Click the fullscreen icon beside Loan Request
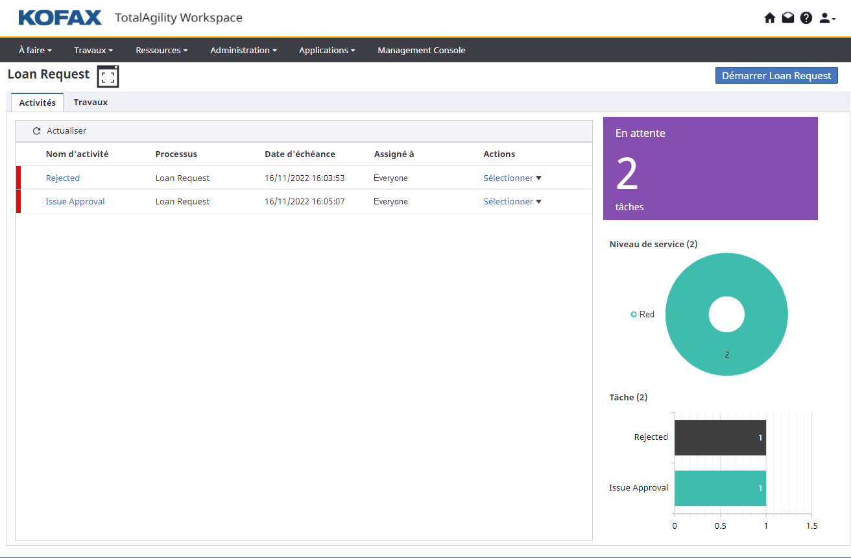This screenshot has width=851, height=558. click(x=108, y=77)
